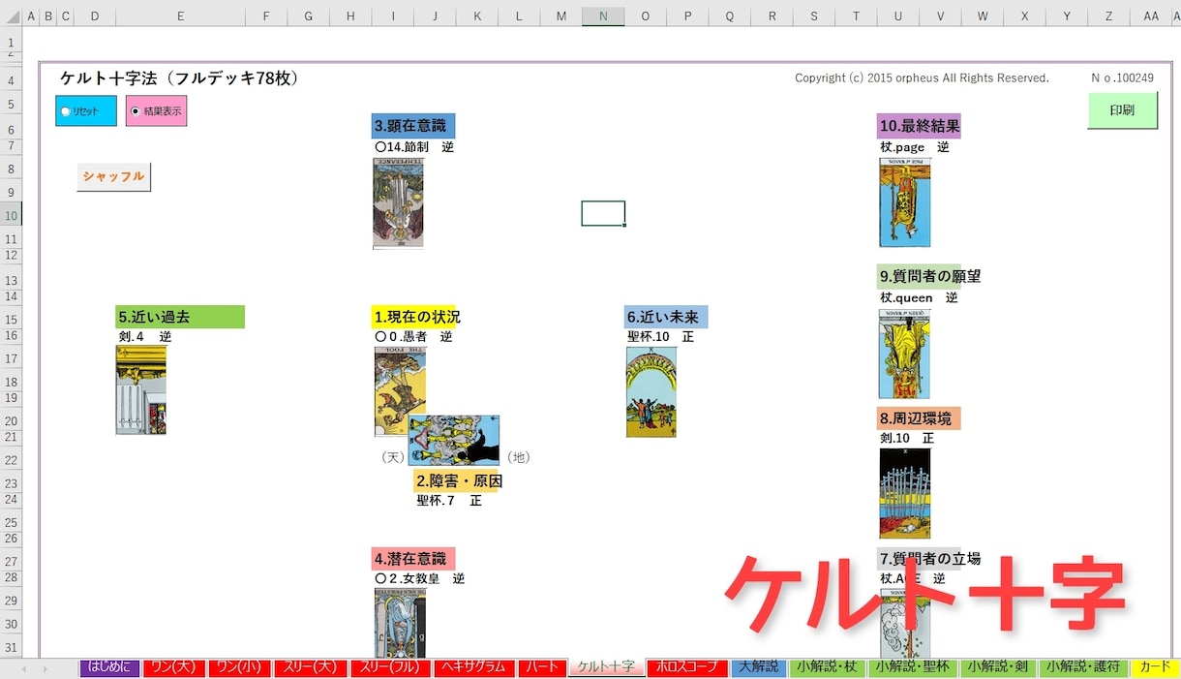Screen dimensions: 1181x679
Task: Click the 剣.10 正 card name text
Action: click(x=907, y=439)
